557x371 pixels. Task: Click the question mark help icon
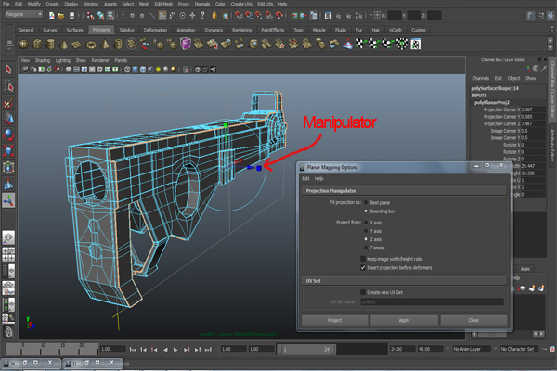point(202,15)
